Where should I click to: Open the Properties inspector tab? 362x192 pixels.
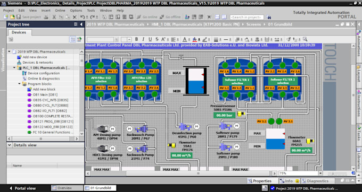259,181
